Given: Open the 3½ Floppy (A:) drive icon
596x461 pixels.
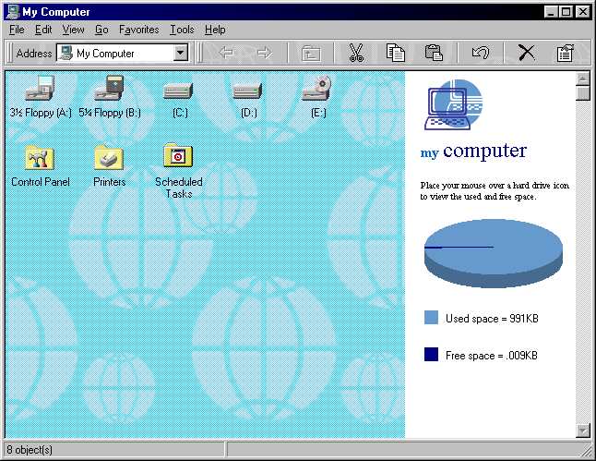Looking at the screenshot, I should tap(40, 88).
